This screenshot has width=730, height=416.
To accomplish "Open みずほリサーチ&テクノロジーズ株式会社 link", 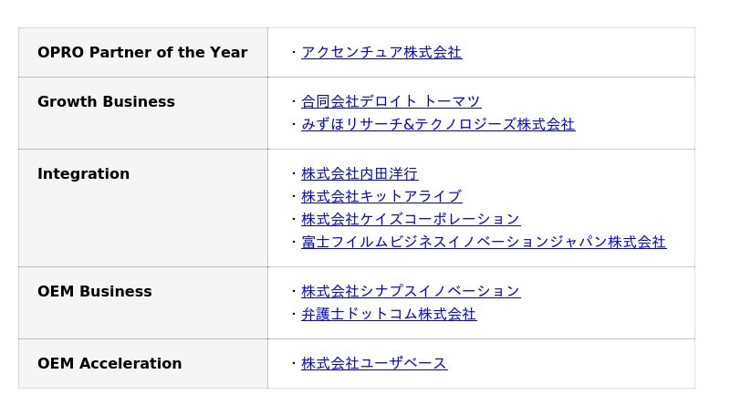I will pyautogui.click(x=438, y=125).
